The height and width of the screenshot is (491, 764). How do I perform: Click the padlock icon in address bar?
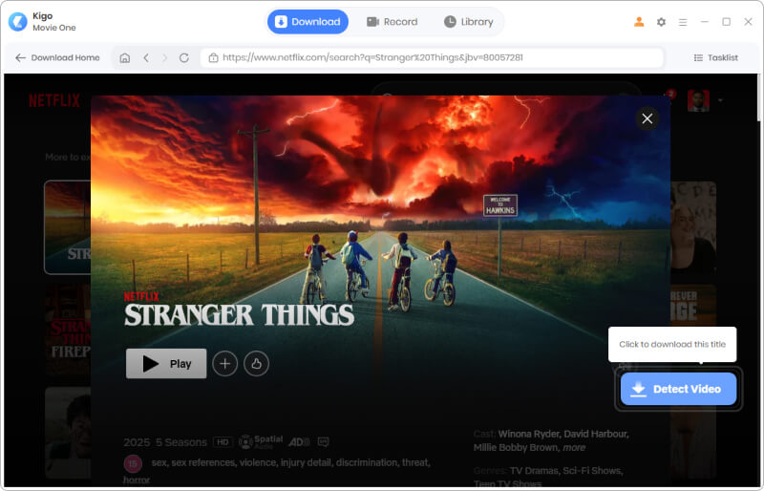(x=213, y=58)
